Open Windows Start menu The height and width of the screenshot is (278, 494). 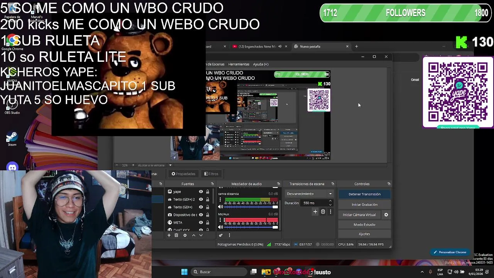[184, 272]
